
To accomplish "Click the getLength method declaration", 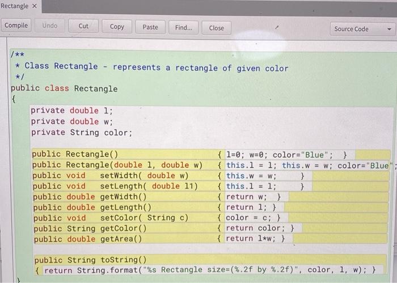I will pos(92,208).
